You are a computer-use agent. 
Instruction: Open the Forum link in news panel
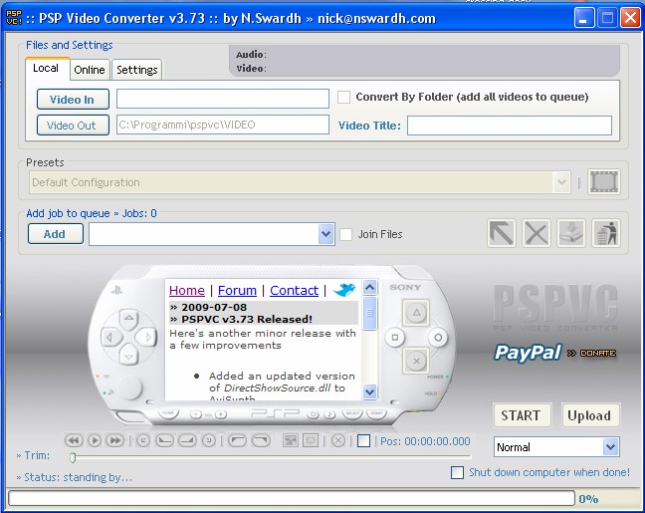click(237, 290)
